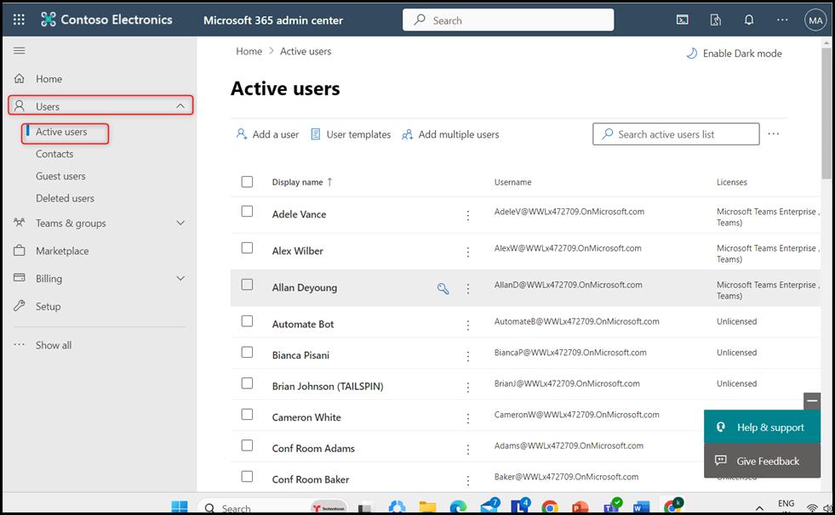Viewport: 835px width, 515px height.
Task: Expand the Billing navigation section
Action: (180, 279)
